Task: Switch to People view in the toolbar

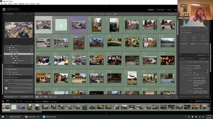Action: (x=55, y=97)
